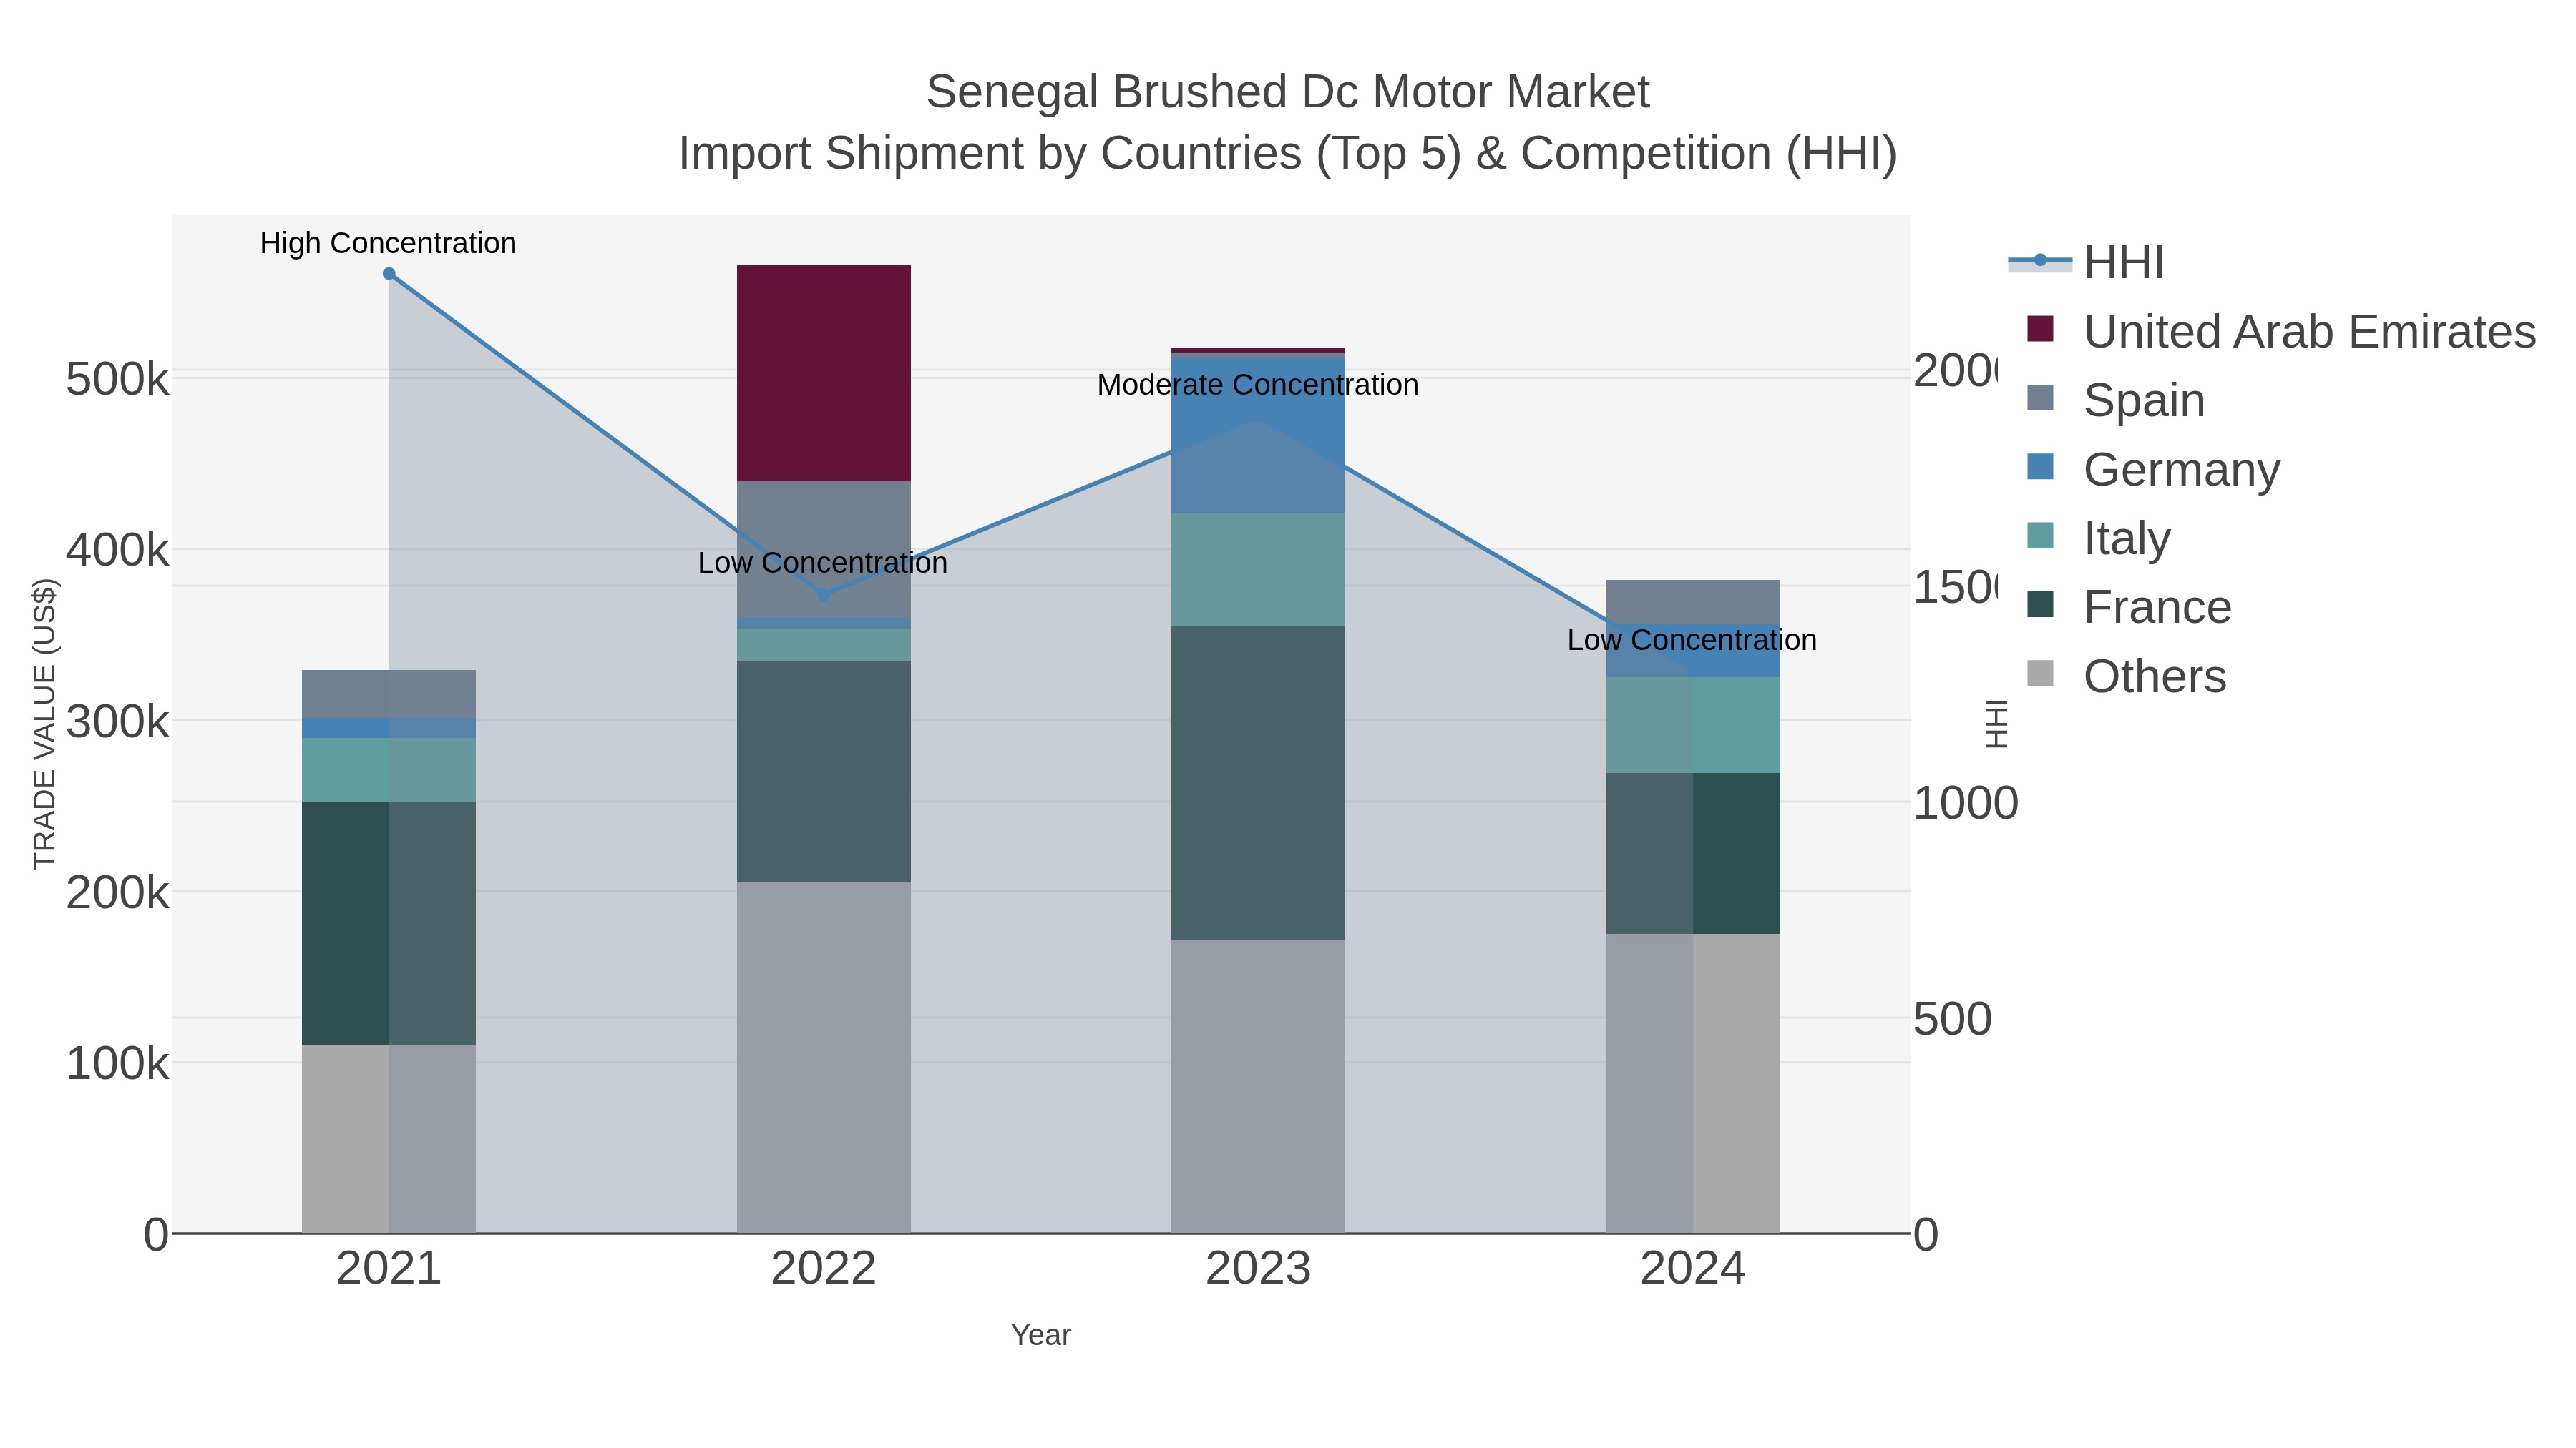Click the United Arab Emirates color swatch

coord(2040,329)
